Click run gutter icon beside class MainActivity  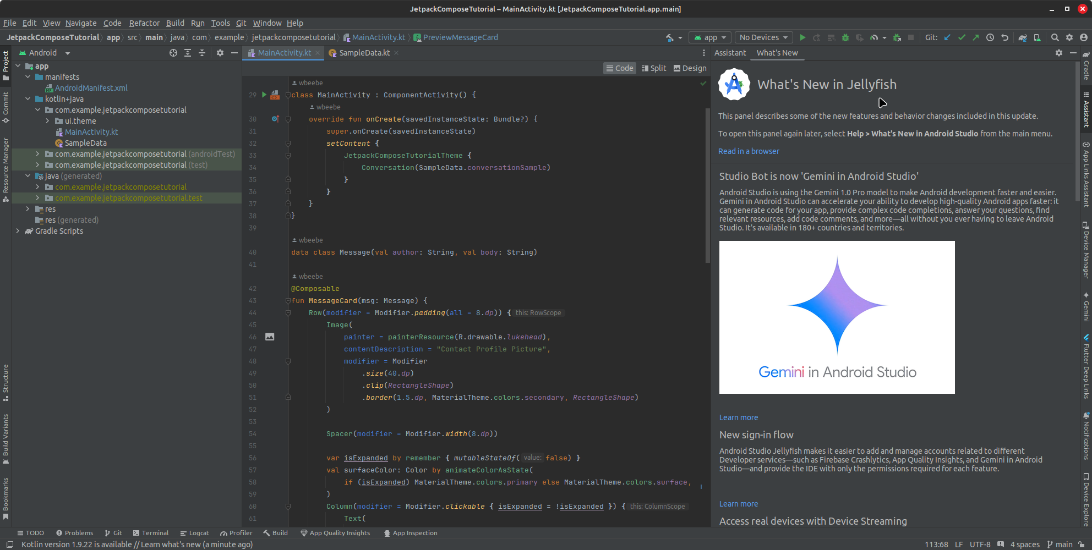click(x=264, y=95)
